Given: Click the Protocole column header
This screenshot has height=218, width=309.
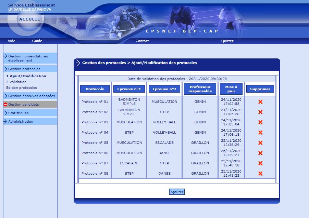Looking at the screenshot, I should [95, 89].
